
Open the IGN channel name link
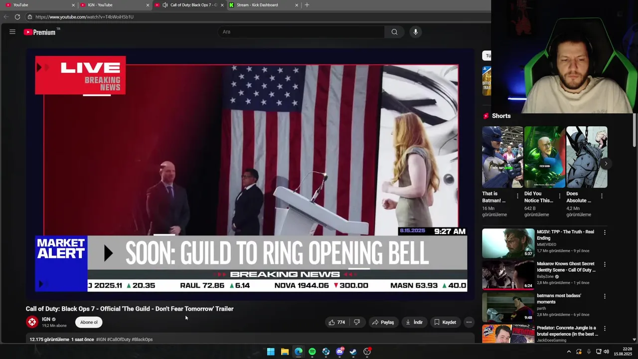(46, 319)
